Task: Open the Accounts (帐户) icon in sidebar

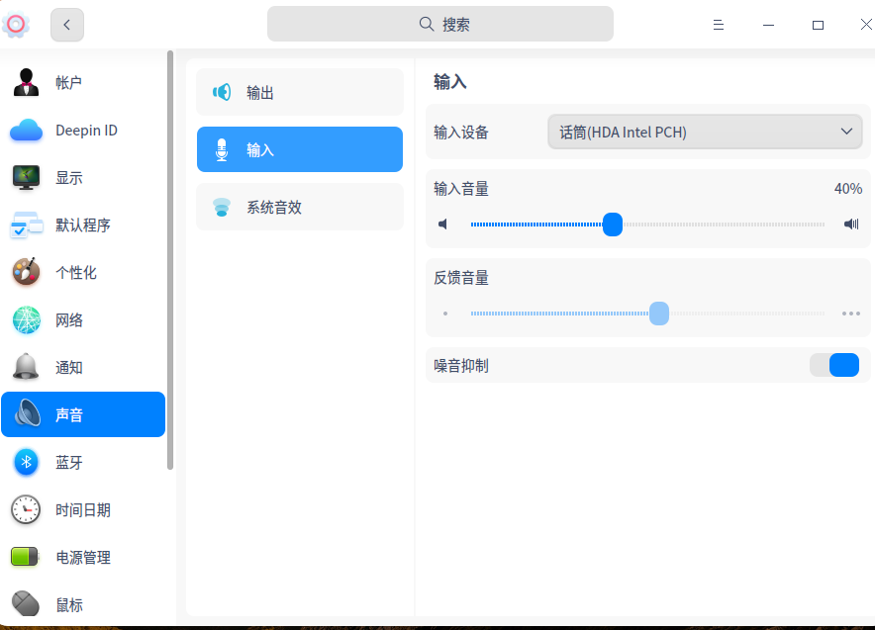Action: pos(26,82)
